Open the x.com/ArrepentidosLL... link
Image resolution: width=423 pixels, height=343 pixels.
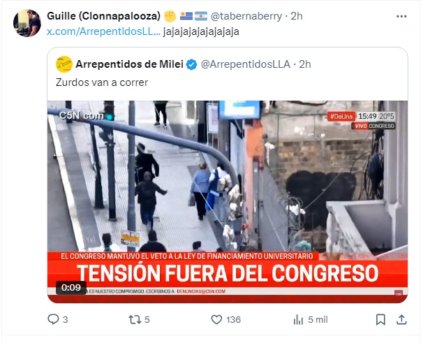click(x=103, y=31)
